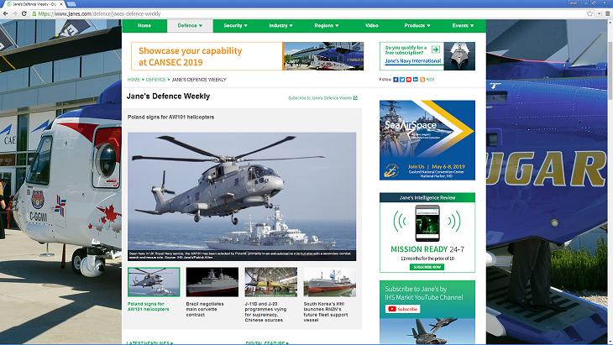The image size is (613, 345).
Task: Open Jane's LinkedIn follow icon
Action: point(415,80)
